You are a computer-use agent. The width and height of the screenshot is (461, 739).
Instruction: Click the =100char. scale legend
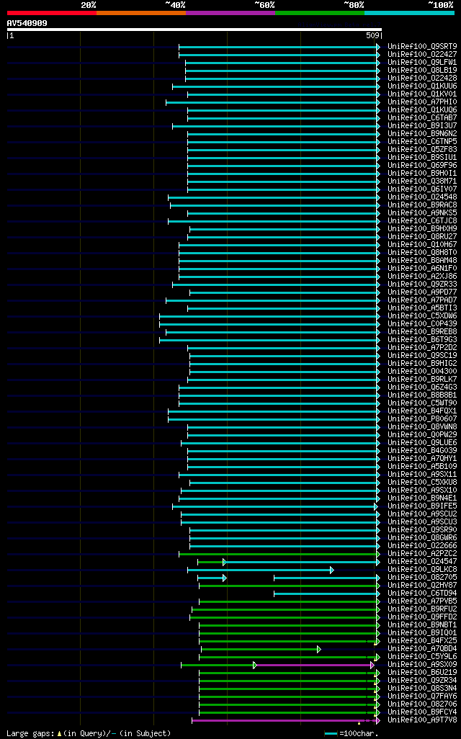point(352,733)
